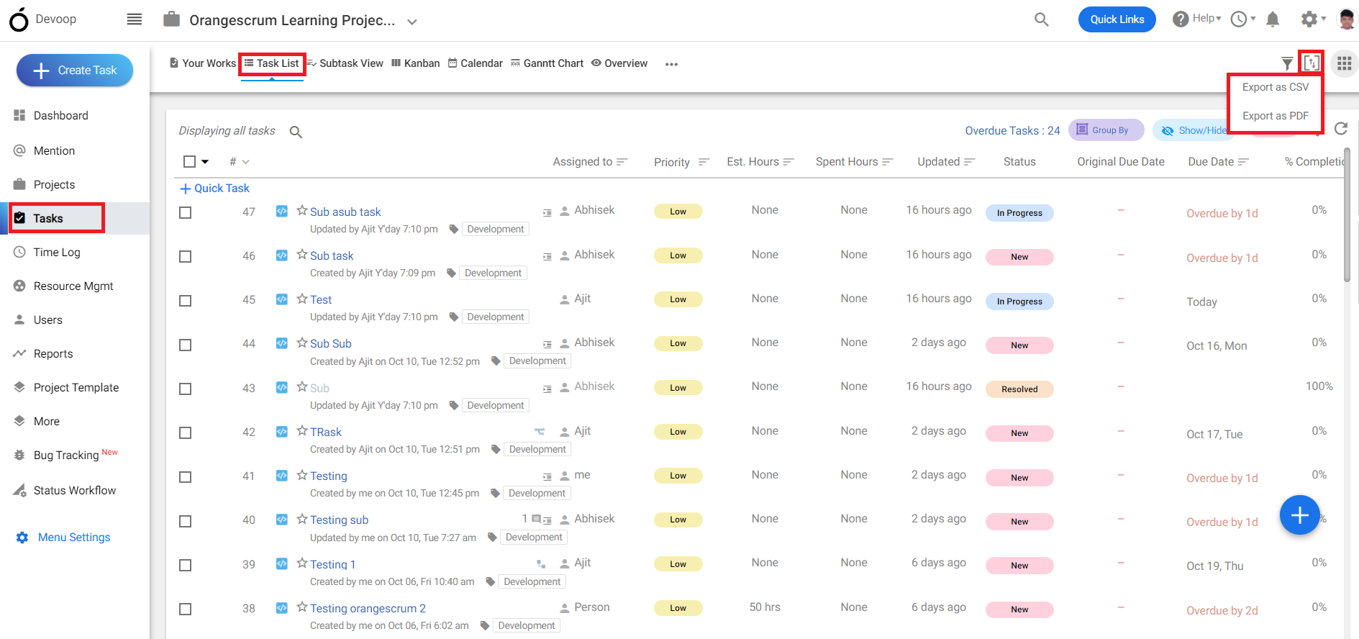Click task type icon for task 47
The height and width of the screenshot is (639, 1359).
[282, 211]
